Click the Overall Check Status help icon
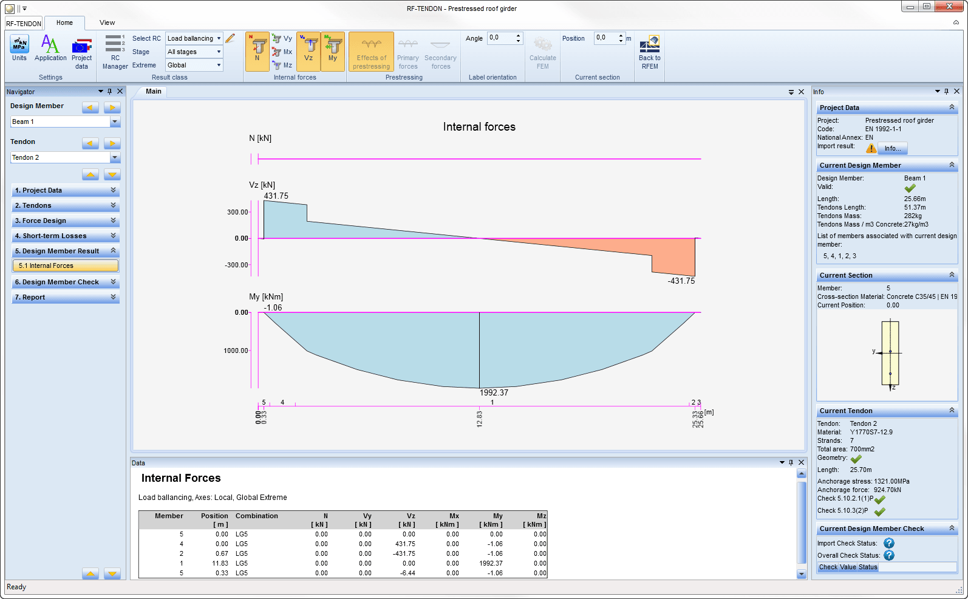 (889, 555)
